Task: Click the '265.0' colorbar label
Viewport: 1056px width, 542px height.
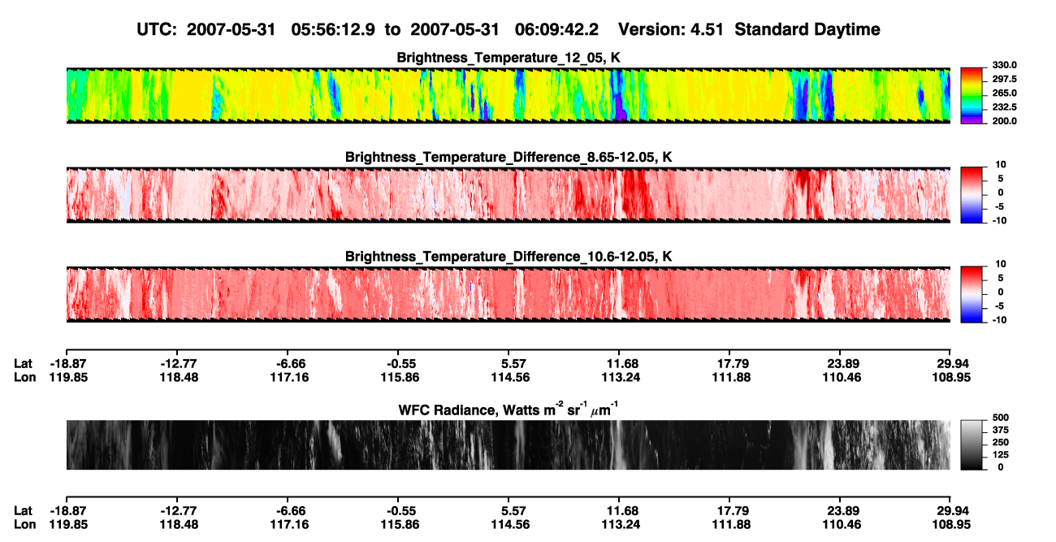Action: tap(1004, 93)
